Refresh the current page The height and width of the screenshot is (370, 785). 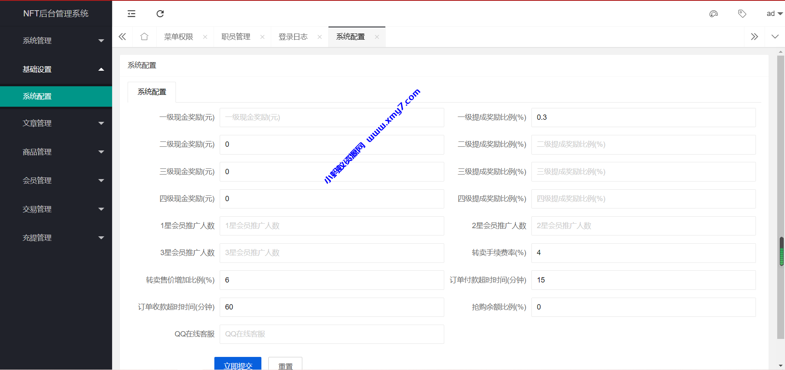coord(160,13)
